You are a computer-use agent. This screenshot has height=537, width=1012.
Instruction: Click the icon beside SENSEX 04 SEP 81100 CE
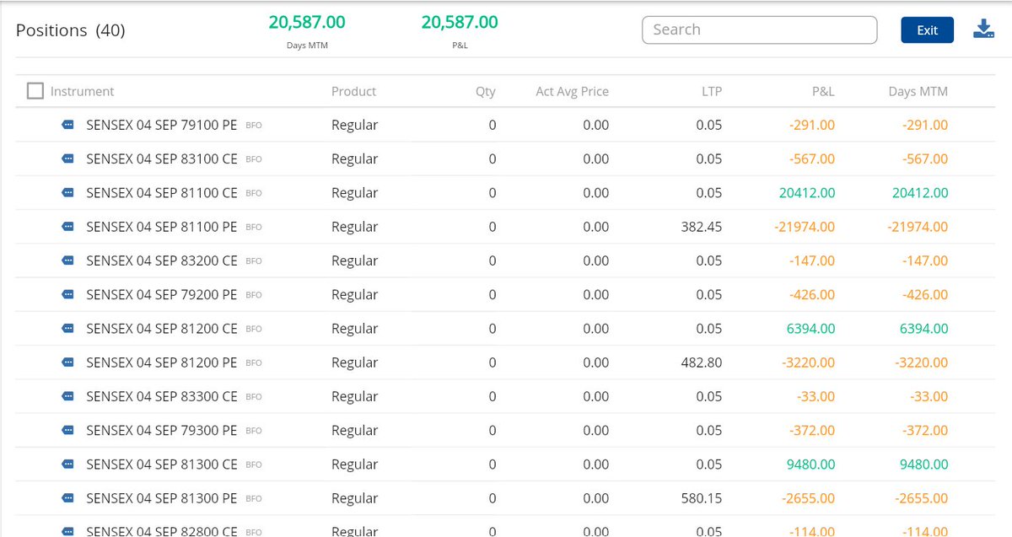coord(68,193)
